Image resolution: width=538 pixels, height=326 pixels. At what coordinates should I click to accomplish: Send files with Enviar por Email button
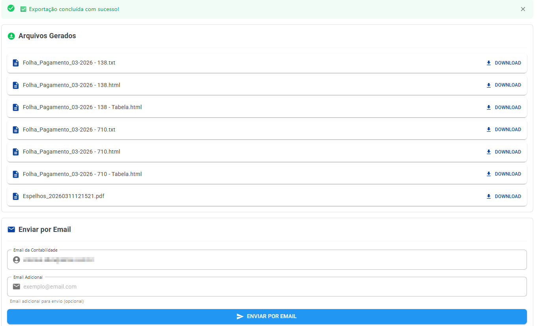click(x=267, y=317)
